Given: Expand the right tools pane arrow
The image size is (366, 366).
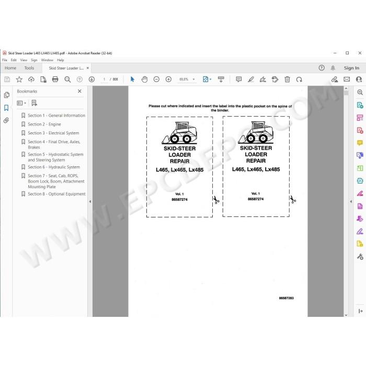Looking at the screenshot, I should [x=351, y=201].
